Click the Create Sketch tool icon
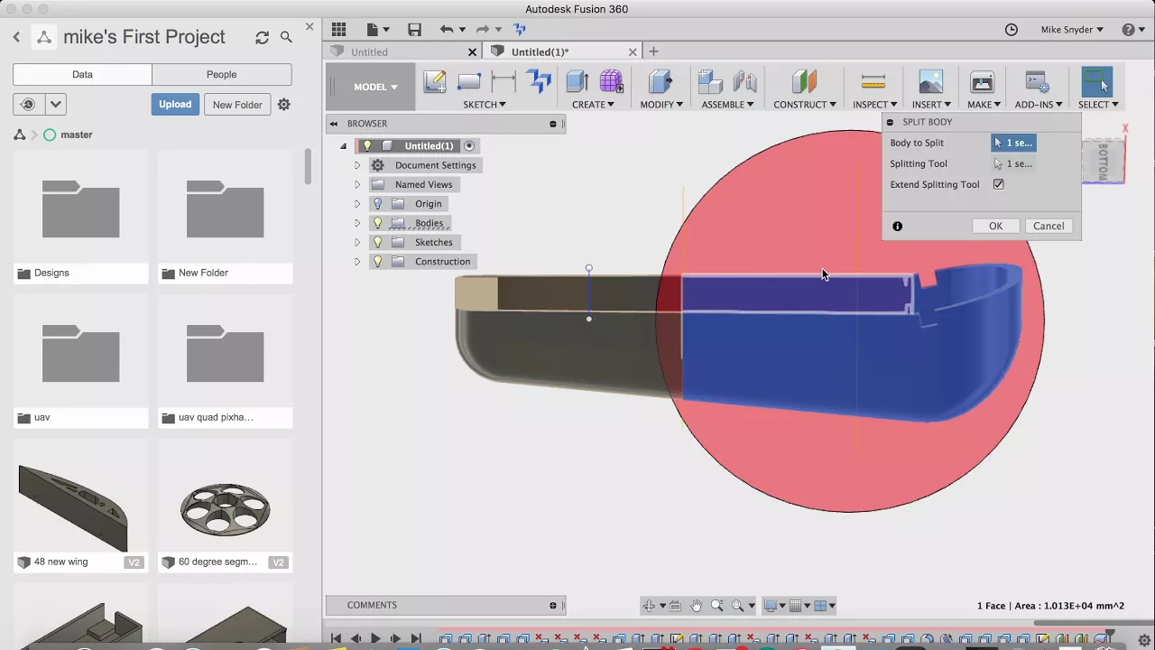 point(435,82)
